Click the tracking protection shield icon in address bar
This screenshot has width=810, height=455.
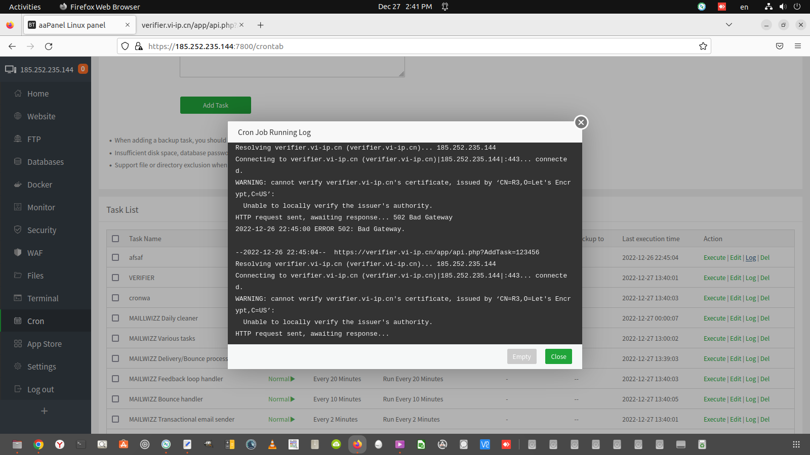[x=125, y=46]
